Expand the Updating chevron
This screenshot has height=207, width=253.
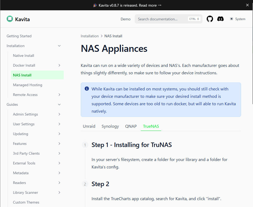coord(59,134)
